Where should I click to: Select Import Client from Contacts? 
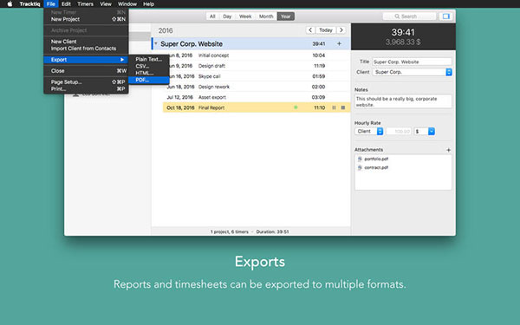pos(86,49)
